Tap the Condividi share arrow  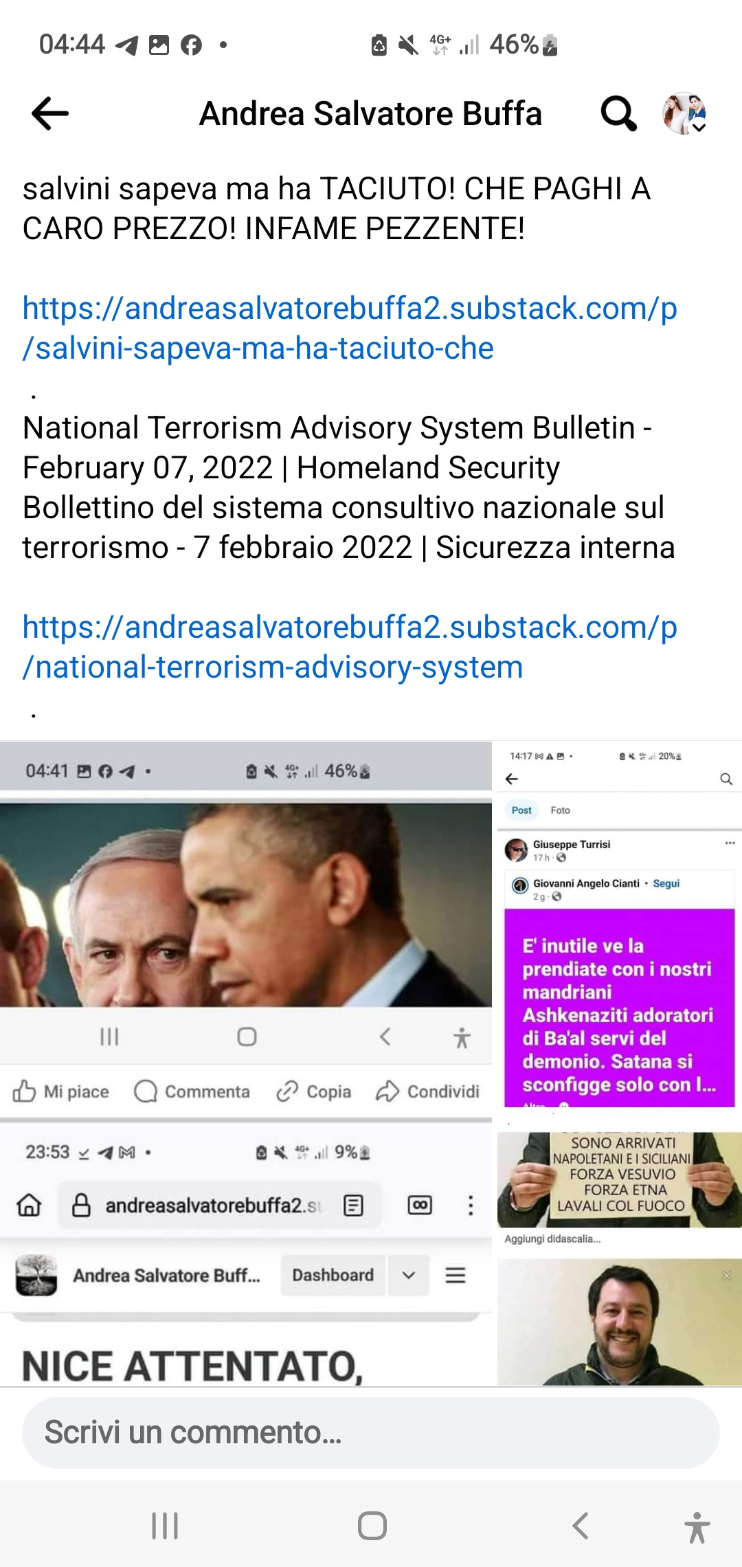click(387, 1091)
